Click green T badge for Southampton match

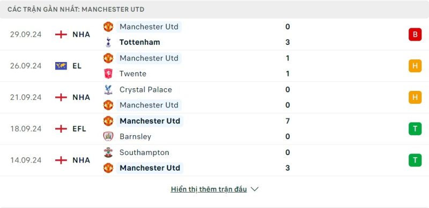coord(415,160)
